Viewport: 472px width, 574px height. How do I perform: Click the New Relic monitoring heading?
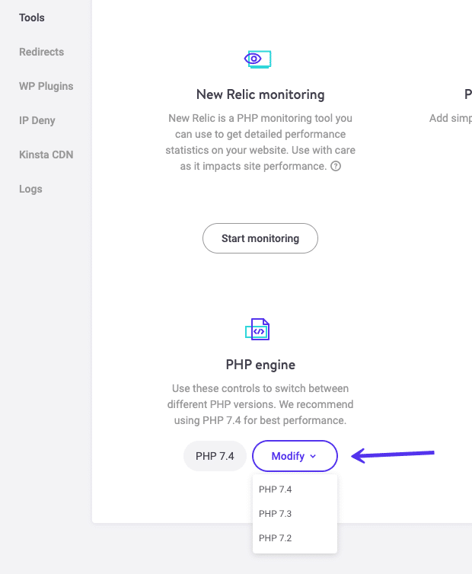[x=260, y=94]
